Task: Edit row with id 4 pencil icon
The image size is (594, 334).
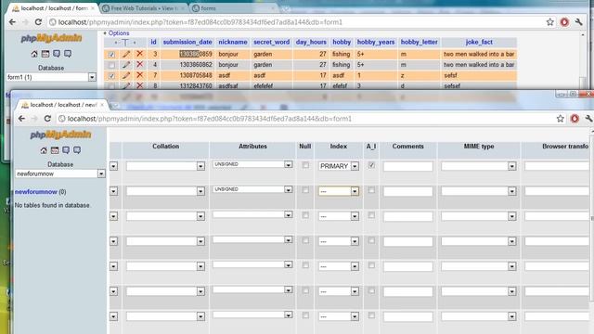Action: (x=126, y=65)
